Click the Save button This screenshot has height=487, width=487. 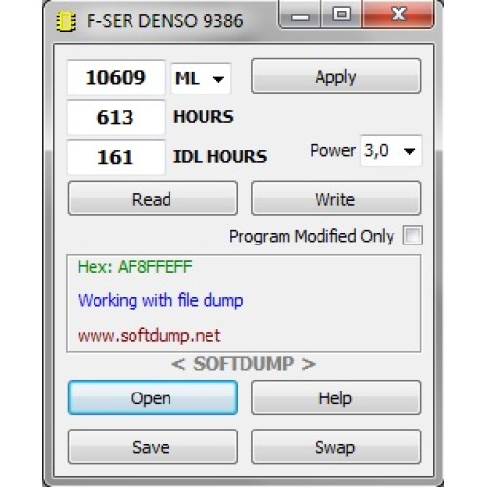(153, 447)
